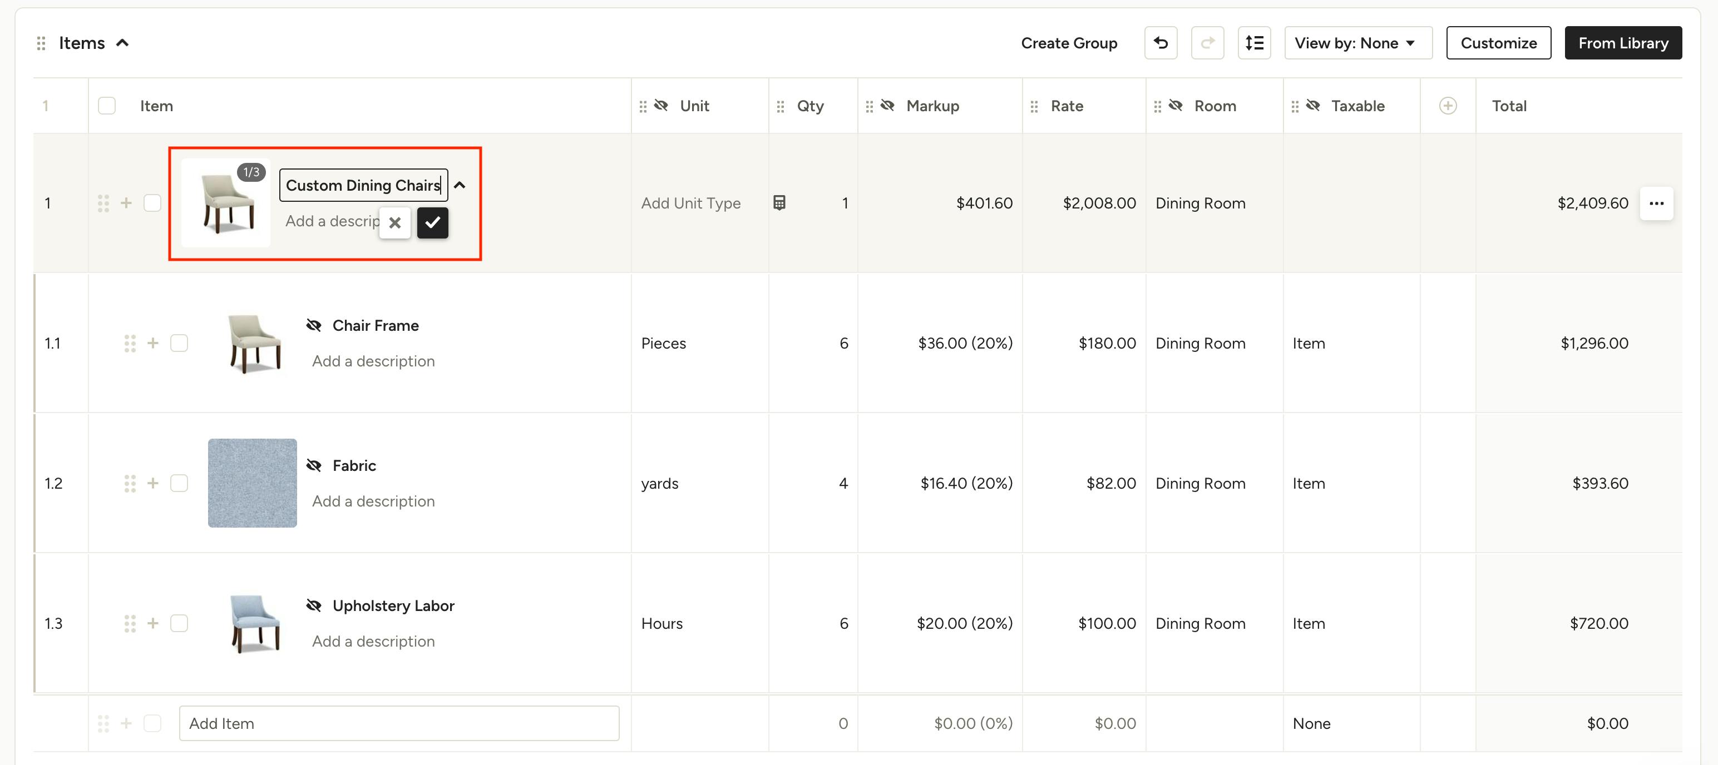1718x765 pixels.
Task: Click the Add Item input field
Action: [x=399, y=723]
